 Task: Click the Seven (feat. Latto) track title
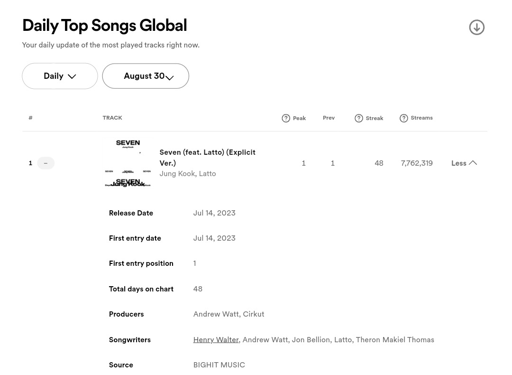pyautogui.click(x=207, y=158)
